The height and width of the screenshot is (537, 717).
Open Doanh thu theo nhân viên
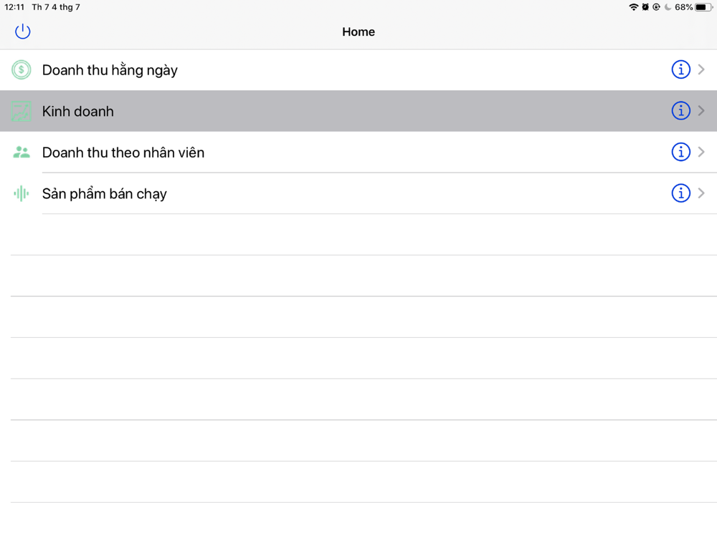click(123, 153)
